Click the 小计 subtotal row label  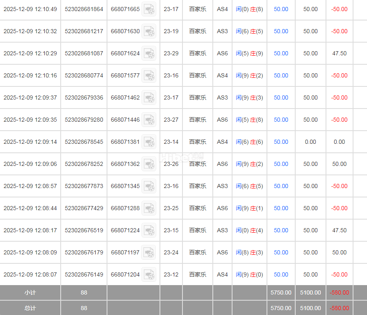click(x=30, y=292)
